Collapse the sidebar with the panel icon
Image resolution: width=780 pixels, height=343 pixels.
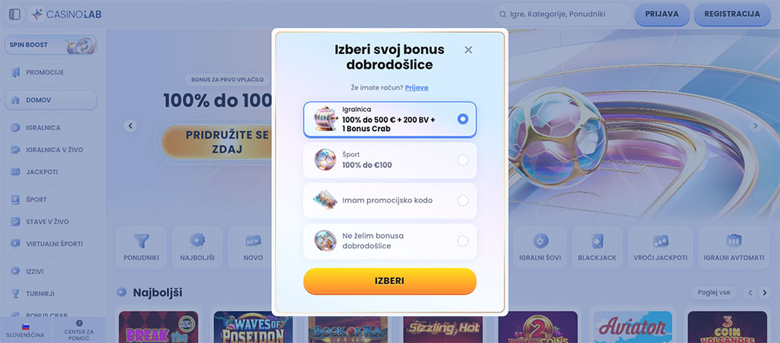[15, 14]
